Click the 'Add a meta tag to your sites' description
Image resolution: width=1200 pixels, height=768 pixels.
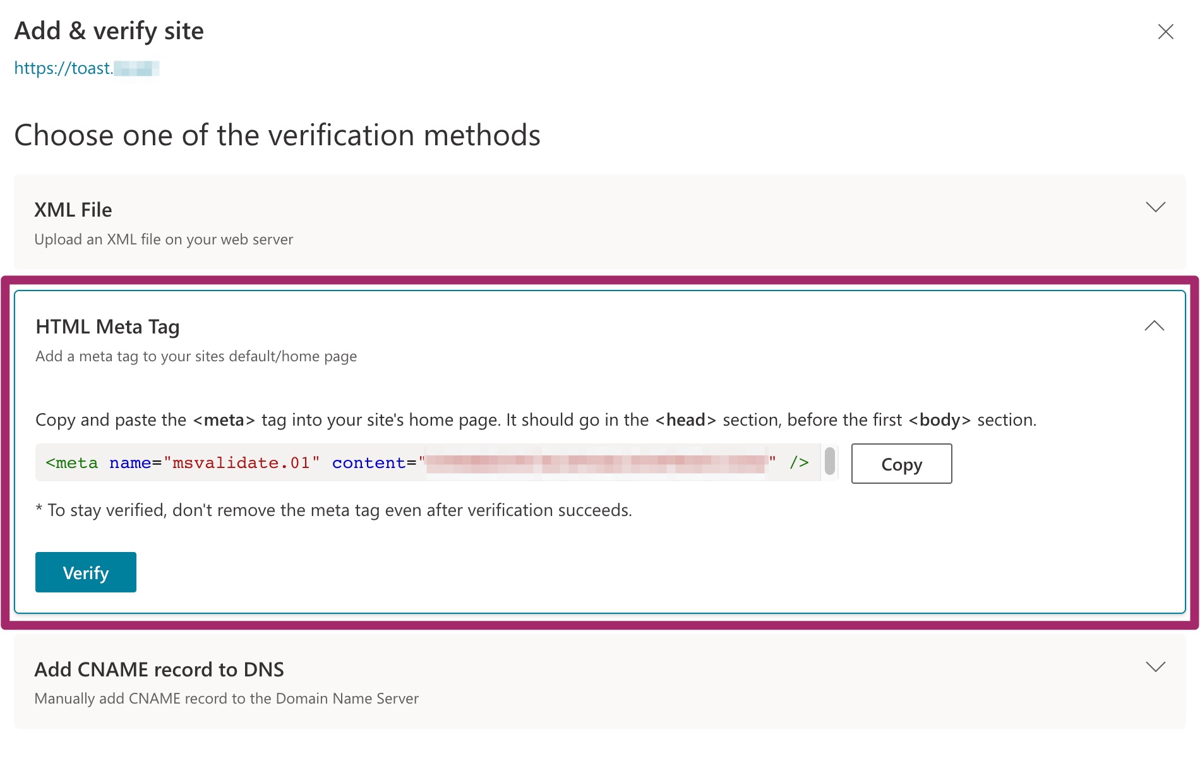click(196, 356)
